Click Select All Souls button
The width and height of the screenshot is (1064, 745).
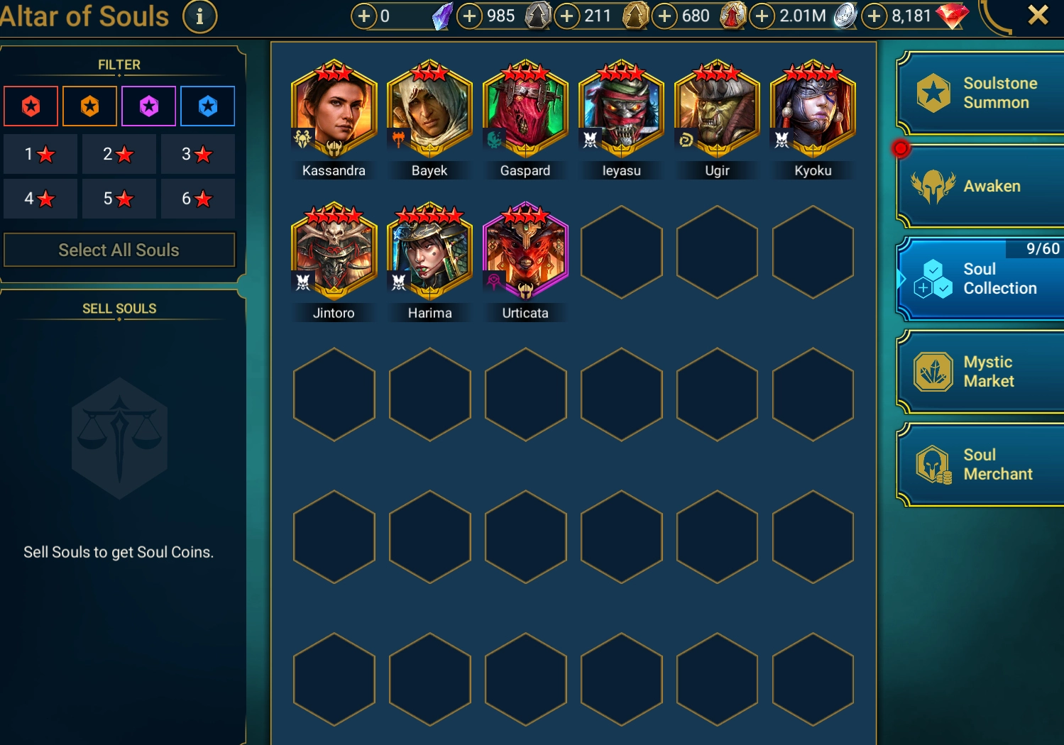[119, 250]
